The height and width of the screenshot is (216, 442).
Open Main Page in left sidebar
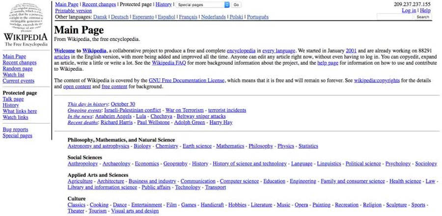point(14,56)
